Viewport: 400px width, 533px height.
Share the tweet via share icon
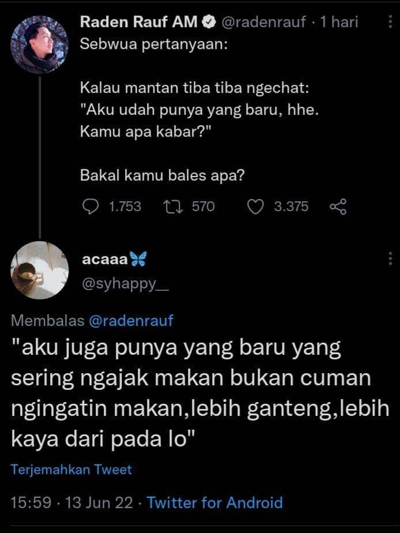pos(338,207)
